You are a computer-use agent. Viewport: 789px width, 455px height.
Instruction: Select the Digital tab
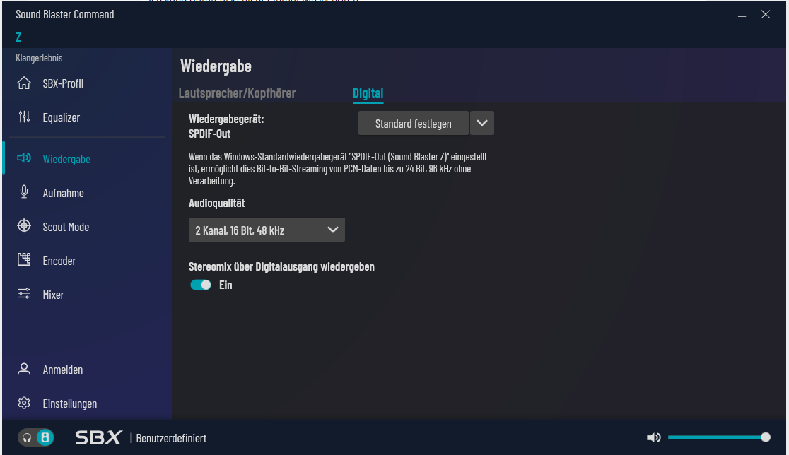368,93
